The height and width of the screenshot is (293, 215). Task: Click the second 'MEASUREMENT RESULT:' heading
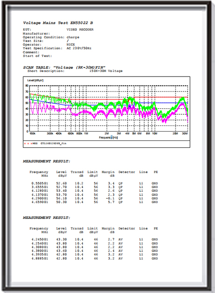click(x=47, y=218)
